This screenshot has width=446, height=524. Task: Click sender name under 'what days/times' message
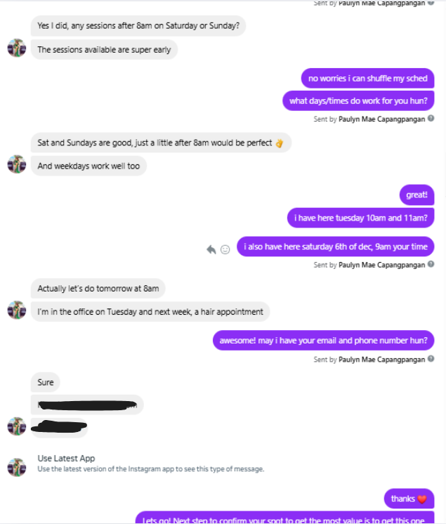(x=382, y=119)
